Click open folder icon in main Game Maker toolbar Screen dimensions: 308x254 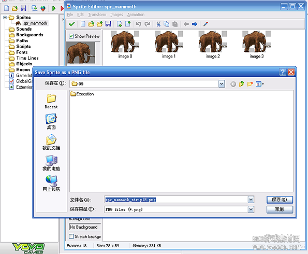pos(14,8)
